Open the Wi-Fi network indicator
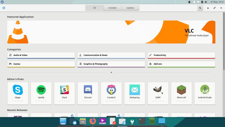 198,2
